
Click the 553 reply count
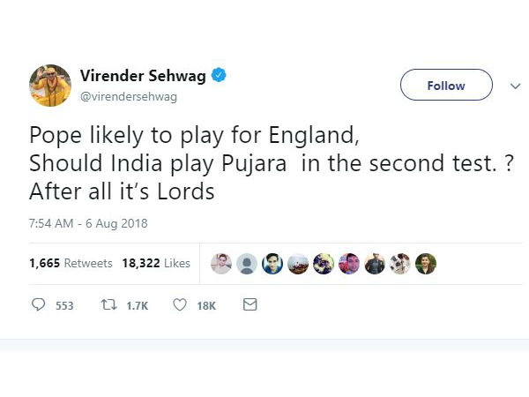click(64, 306)
